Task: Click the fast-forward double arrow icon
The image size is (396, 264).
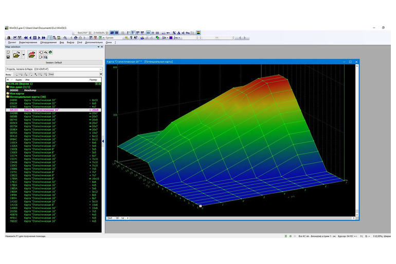Action: click(x=44, y=37)
